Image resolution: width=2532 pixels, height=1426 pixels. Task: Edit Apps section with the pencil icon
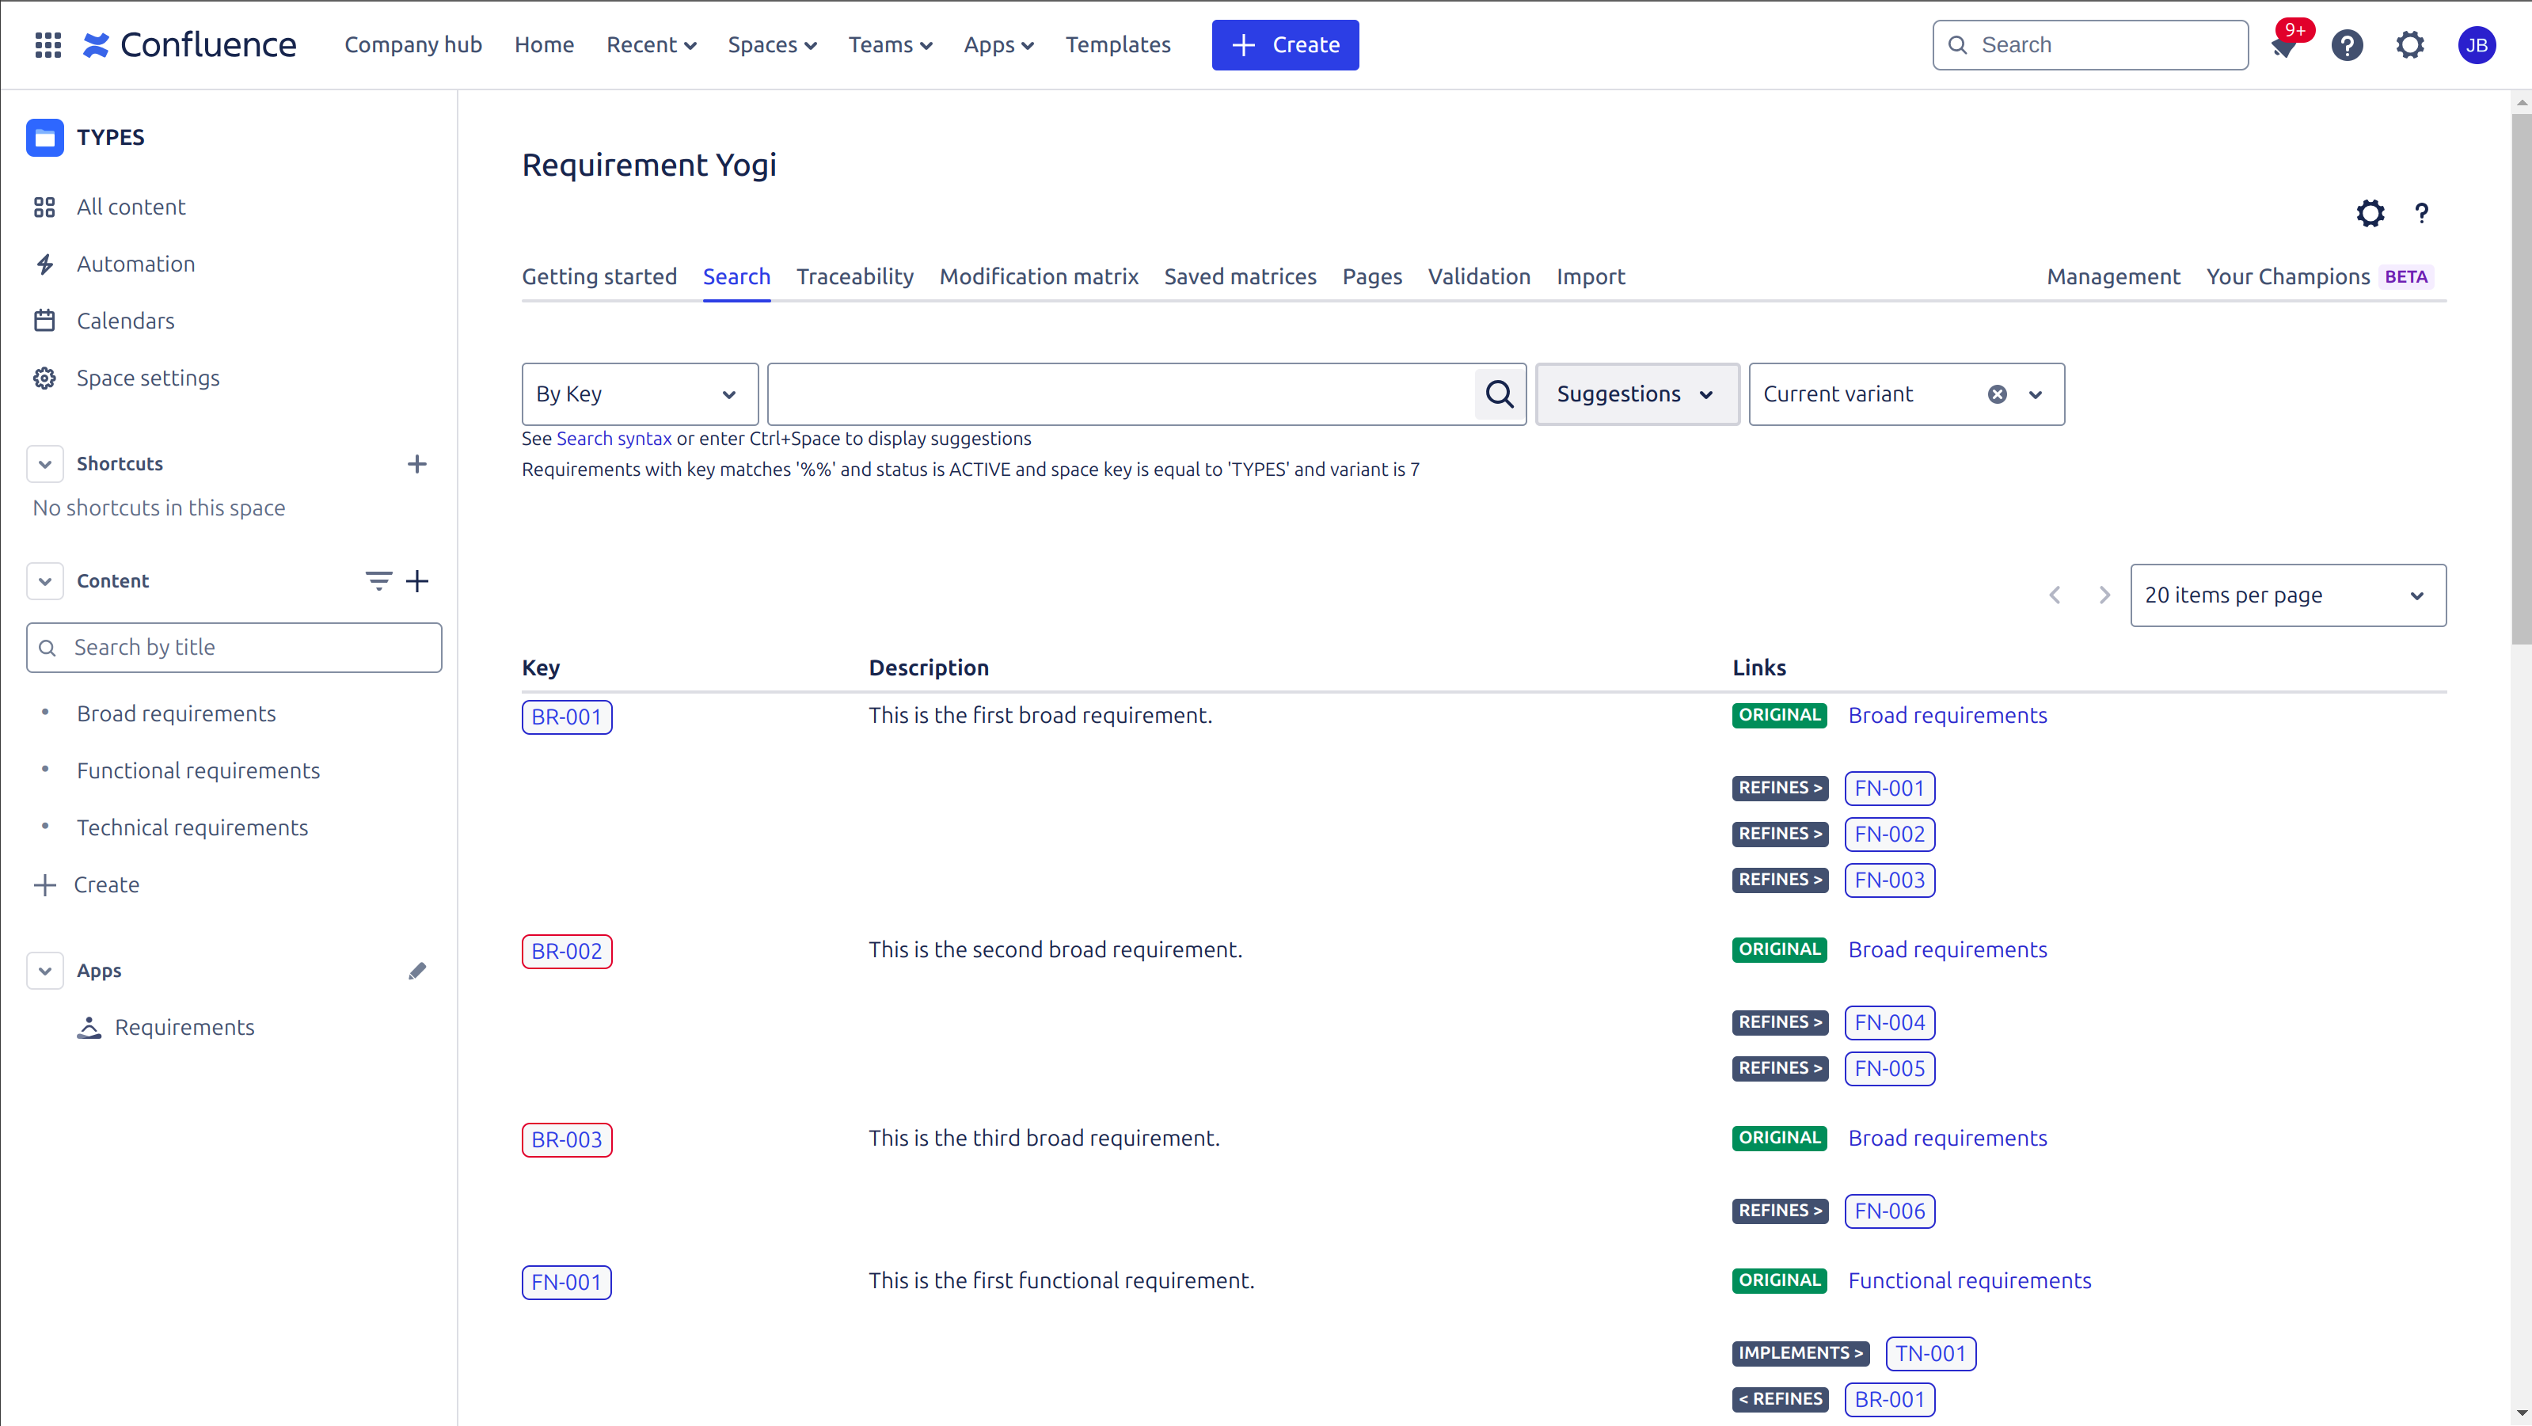416,971
